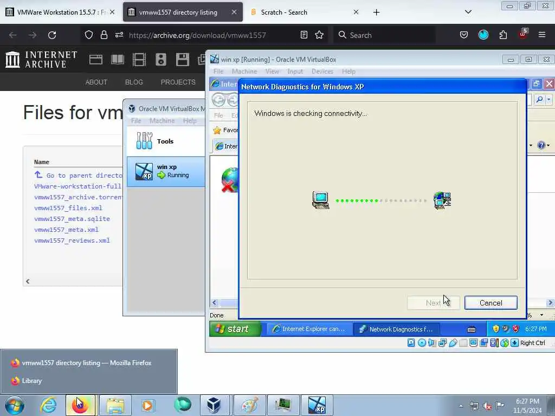Open the Machine menu in the win xp window
555x416 pixels.
click(x=244, y=71)
